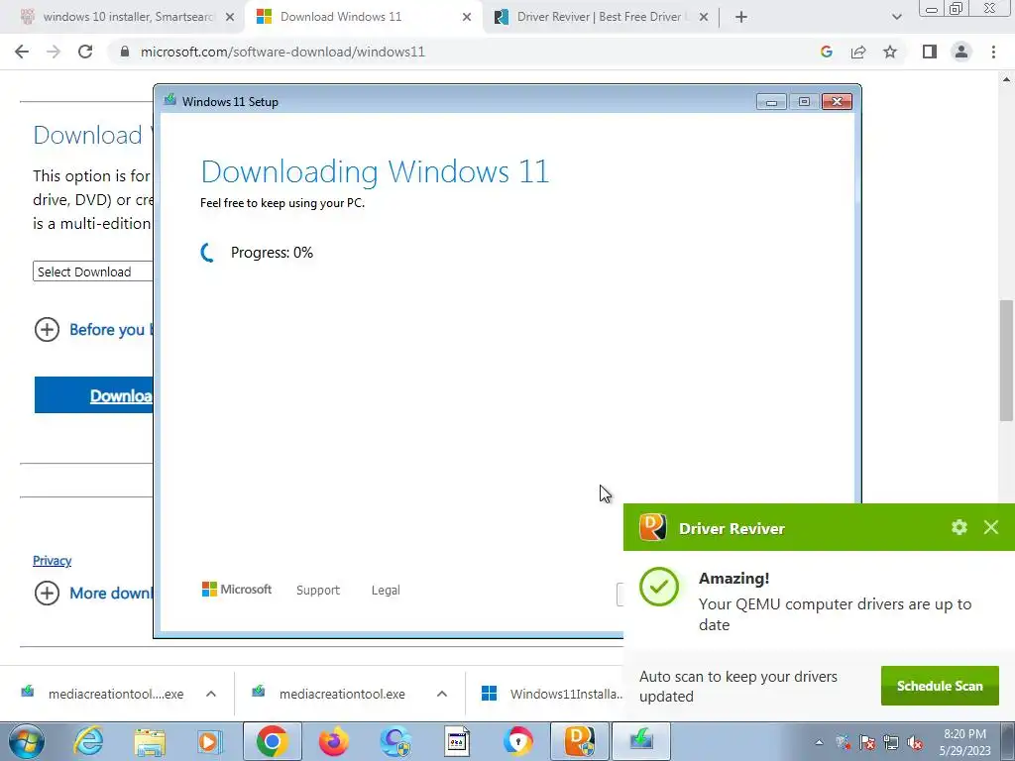Click the date 5/29/2023 in the tray

964,751
